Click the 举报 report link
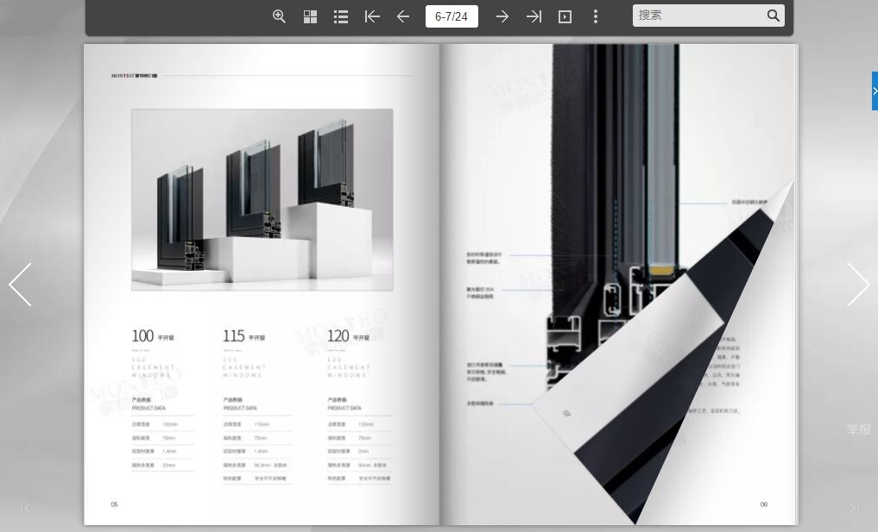This screenshot has width=878, height=532. (x=858, y=429)
